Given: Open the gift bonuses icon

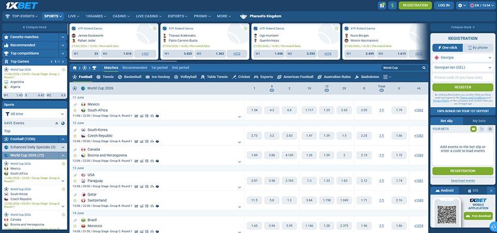Looking at the screenshot, I should 382,5.
